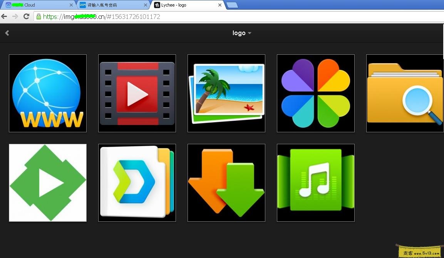Image resolution: width=444 pixels, height=258 pixels.
Task: Switch to the Cloud browser tab
Action: (x=37, y=5)
